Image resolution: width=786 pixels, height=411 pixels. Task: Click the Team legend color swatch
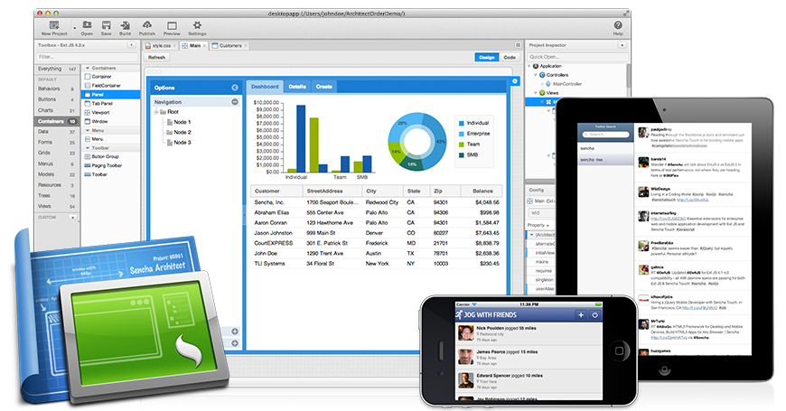(x=461, y=145)
